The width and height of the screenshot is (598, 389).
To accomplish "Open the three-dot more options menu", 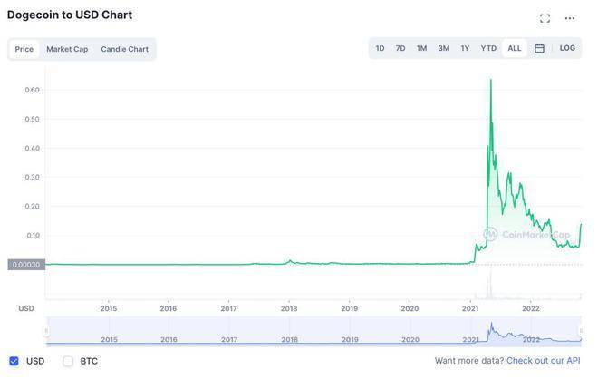I will click(570, 18).
